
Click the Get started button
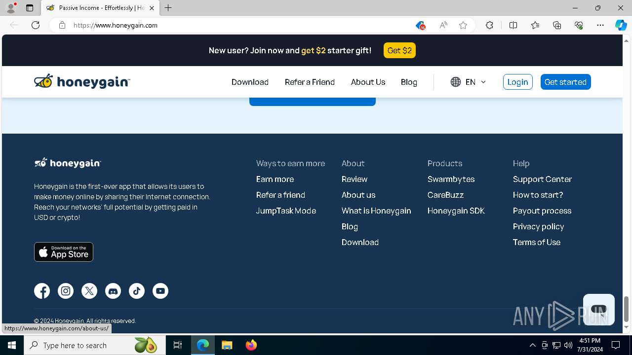click(565, 82)
